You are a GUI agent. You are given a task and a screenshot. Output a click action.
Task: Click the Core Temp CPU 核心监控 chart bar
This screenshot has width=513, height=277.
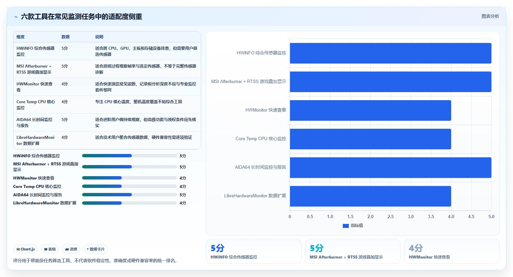(370, 139)
